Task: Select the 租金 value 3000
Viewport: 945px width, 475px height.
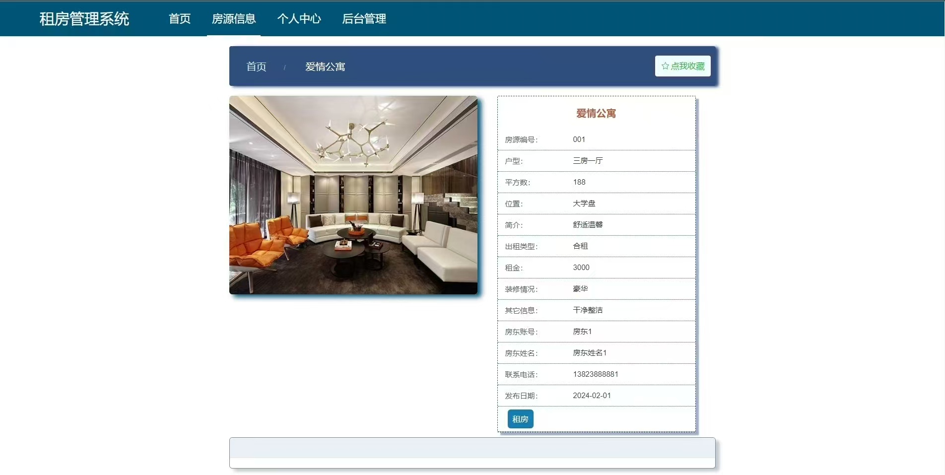Action: tap(581, 268)
